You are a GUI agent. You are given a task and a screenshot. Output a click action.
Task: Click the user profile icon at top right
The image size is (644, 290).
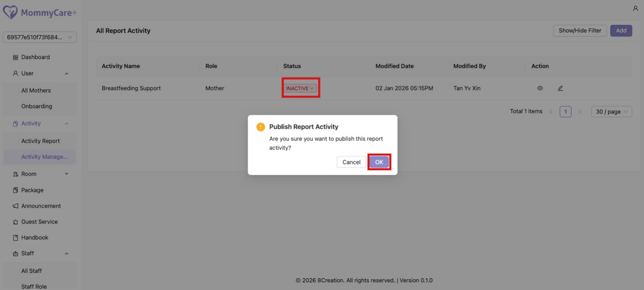click(x=635, y=8)
